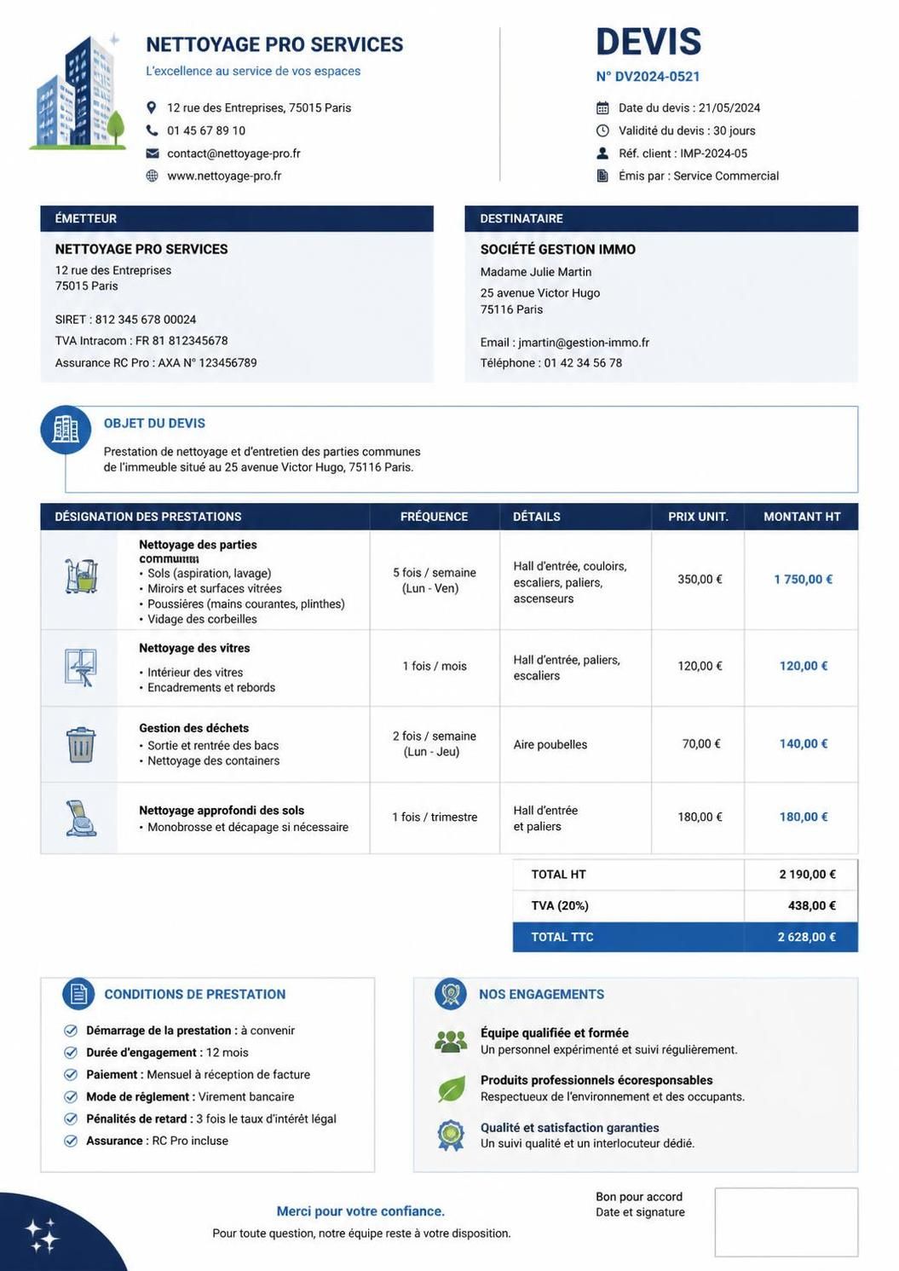This screenshot has width=899, height=1271.
Task: Select the SIRET : 812 345 678 00024 line
Action: point(125,320)
